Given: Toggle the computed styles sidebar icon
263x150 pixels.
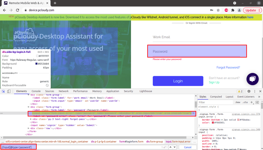Looking at the screenshot, I should (257, 102).
